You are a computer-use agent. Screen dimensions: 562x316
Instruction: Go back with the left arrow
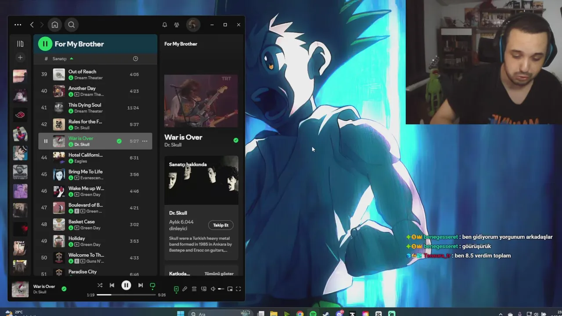(32, 25)
